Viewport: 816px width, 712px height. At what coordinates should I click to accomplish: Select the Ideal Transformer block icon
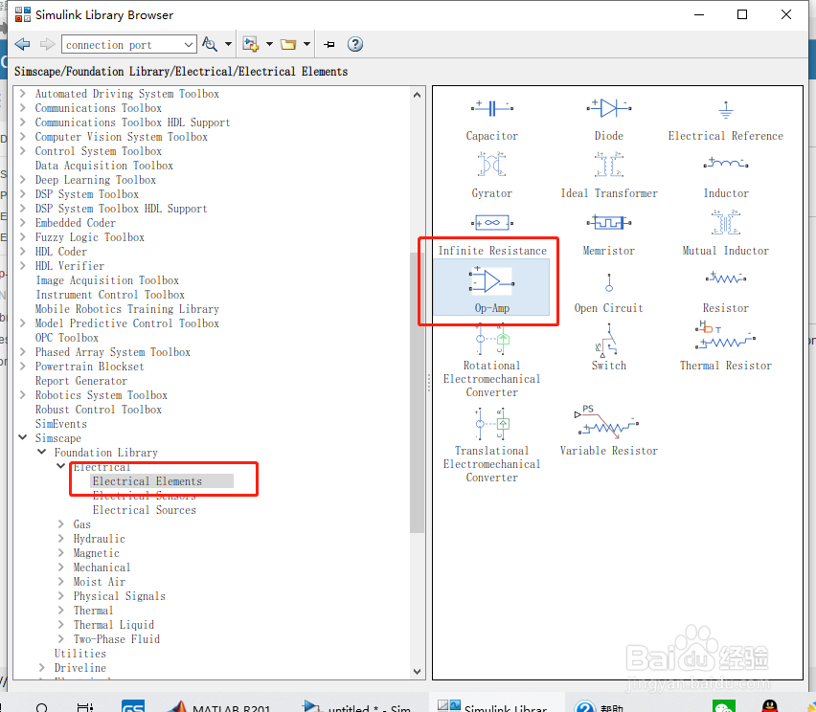pos(608,165)
